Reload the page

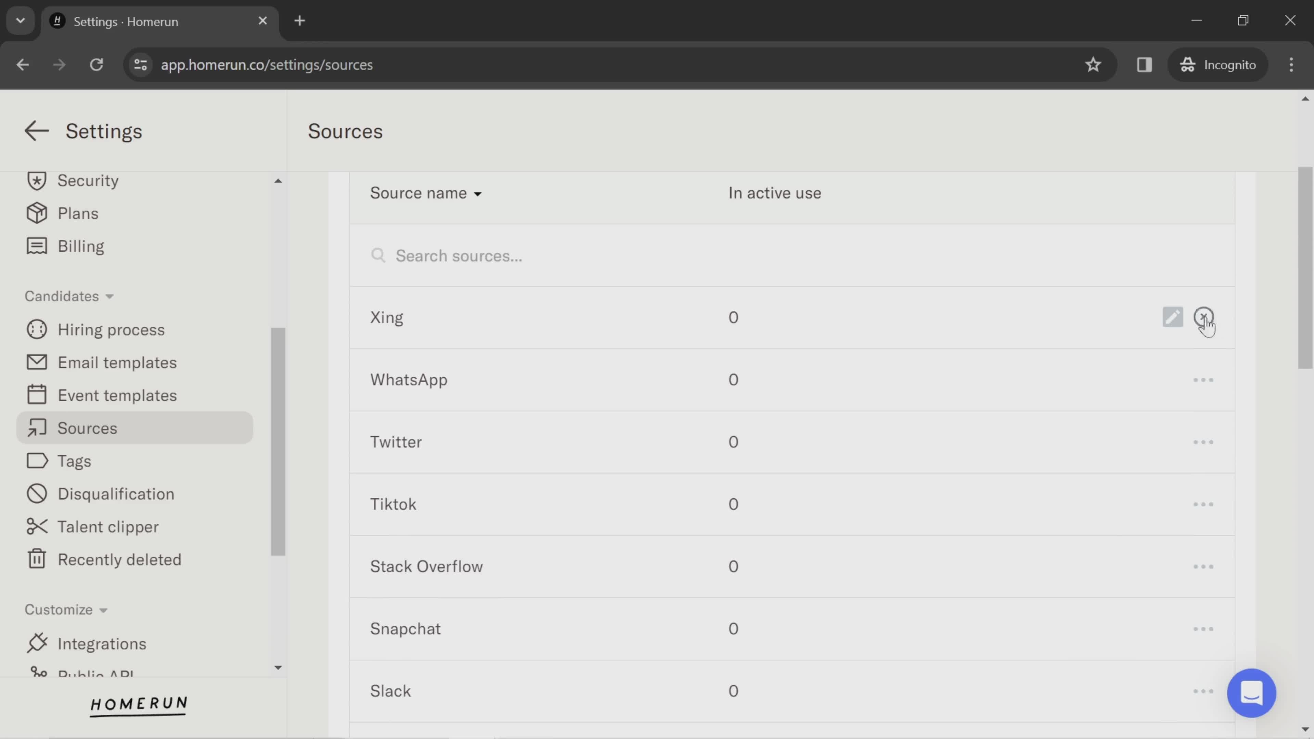(x=96, y=65)
